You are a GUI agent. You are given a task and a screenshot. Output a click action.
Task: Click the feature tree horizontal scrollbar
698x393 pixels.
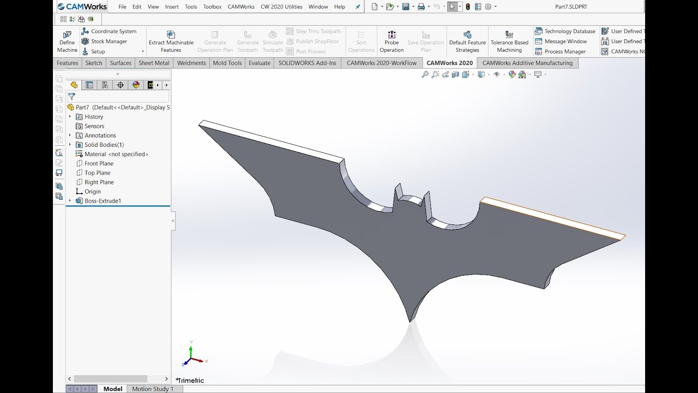tap(111, 379)
